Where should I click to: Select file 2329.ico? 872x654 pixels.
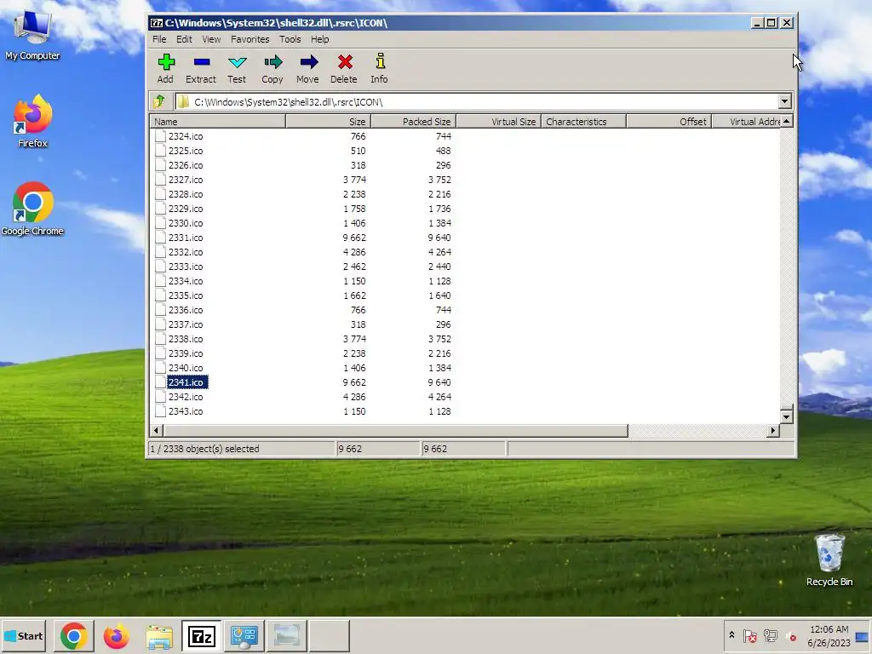point(186,209)
